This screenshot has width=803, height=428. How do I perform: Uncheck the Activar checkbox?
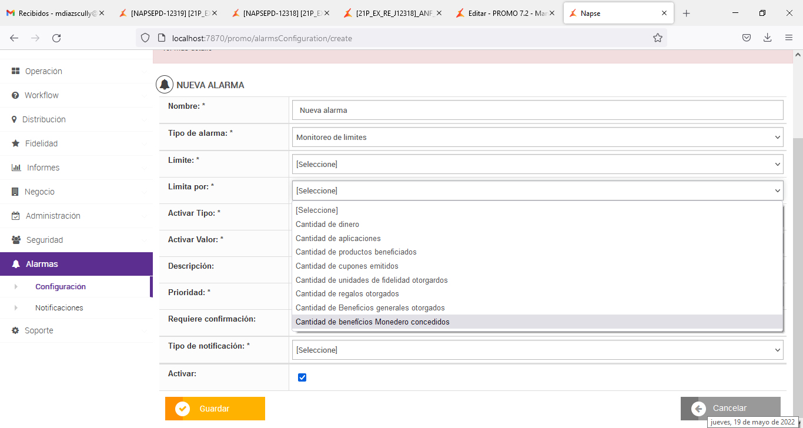tap(302, 377)
